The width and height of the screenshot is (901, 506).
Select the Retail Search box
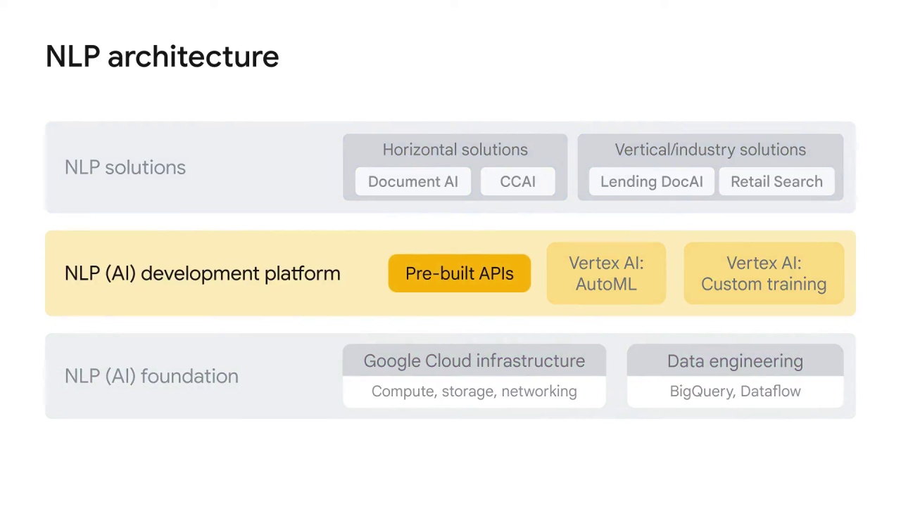tap(776, 181)
